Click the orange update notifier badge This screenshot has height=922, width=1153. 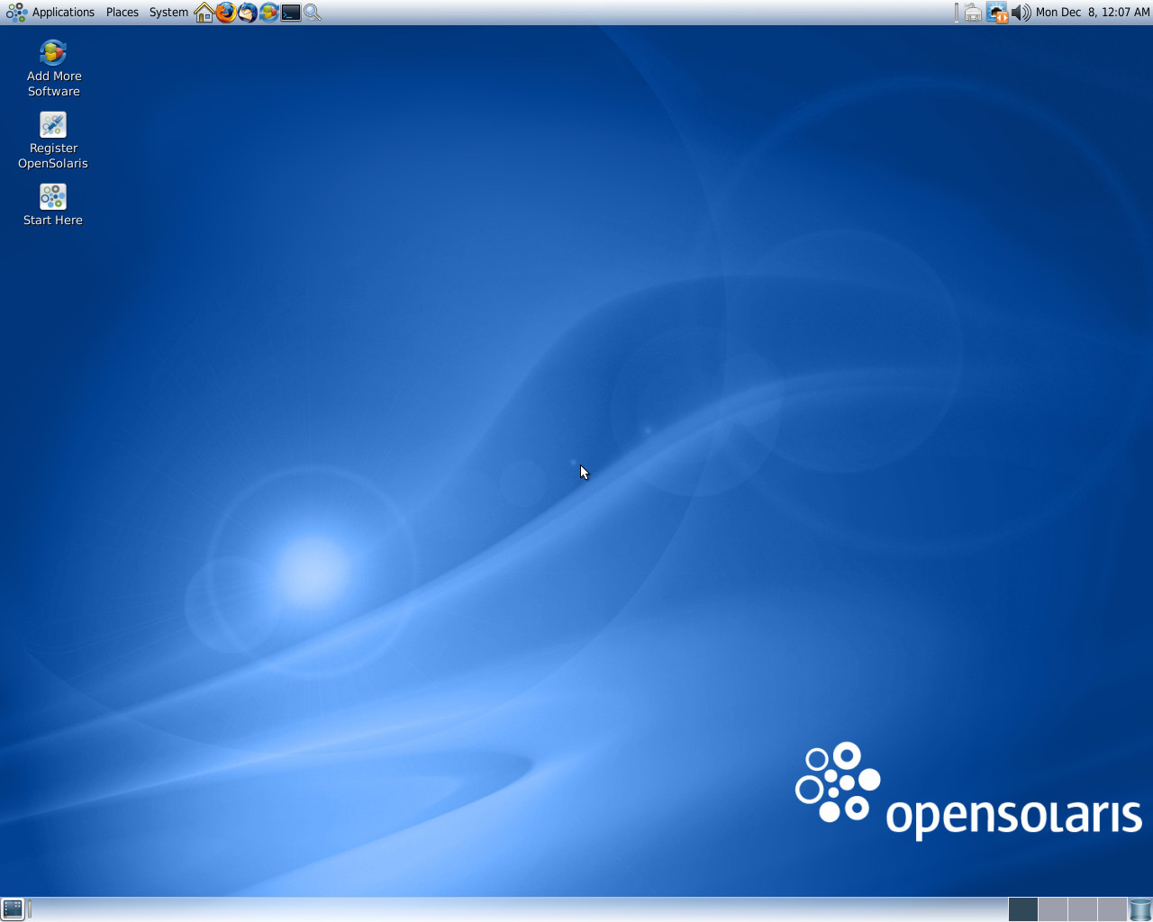(1003, 17)
